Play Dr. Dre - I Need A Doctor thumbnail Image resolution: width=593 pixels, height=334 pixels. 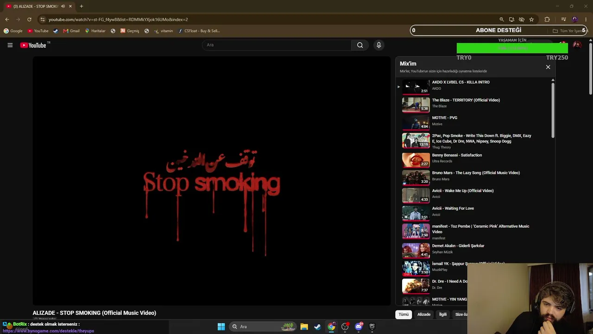point(416,286)
